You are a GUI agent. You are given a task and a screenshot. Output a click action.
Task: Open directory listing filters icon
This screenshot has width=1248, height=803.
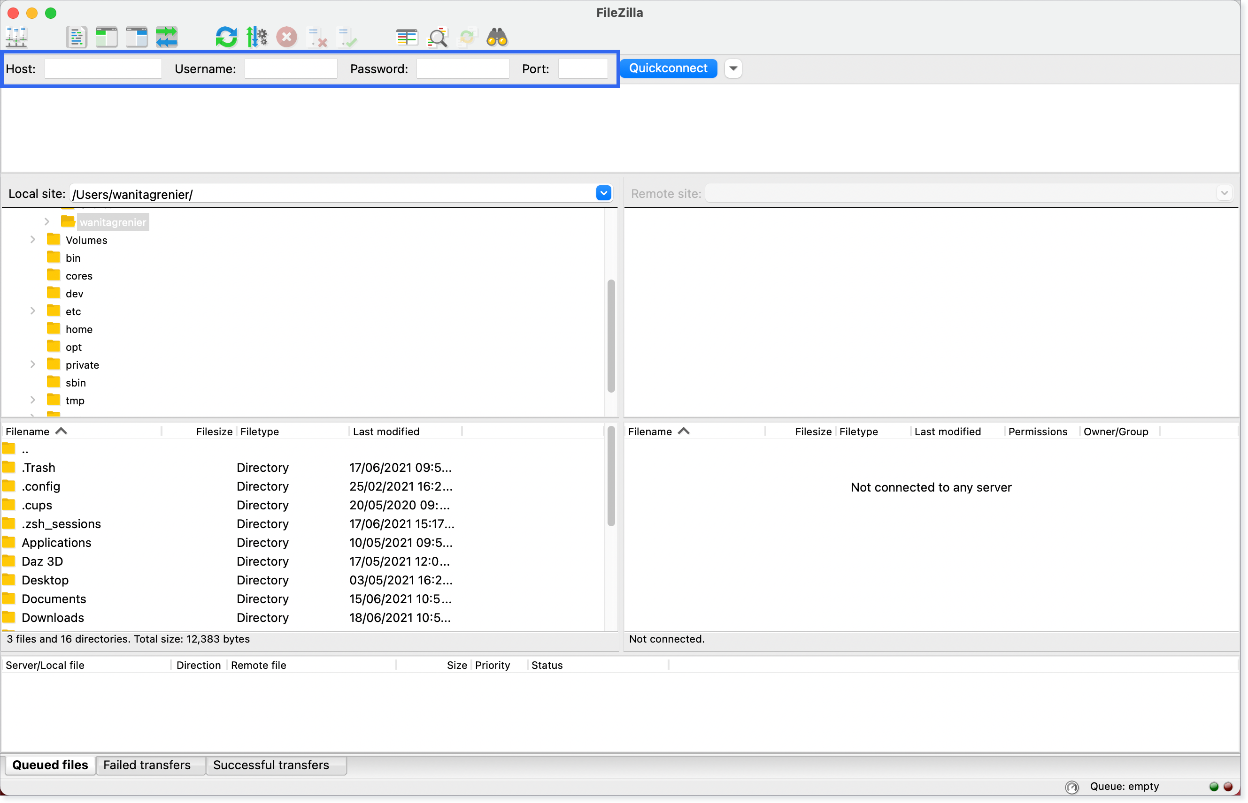pyautogui.click(x=407, y=38)
